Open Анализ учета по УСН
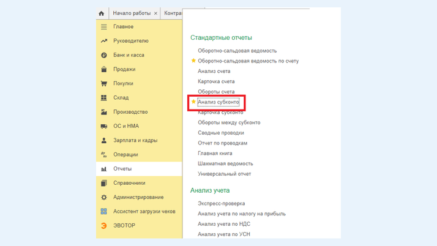Image resolution: width=437 pixels, height=246 pixels. coord(224,234)
